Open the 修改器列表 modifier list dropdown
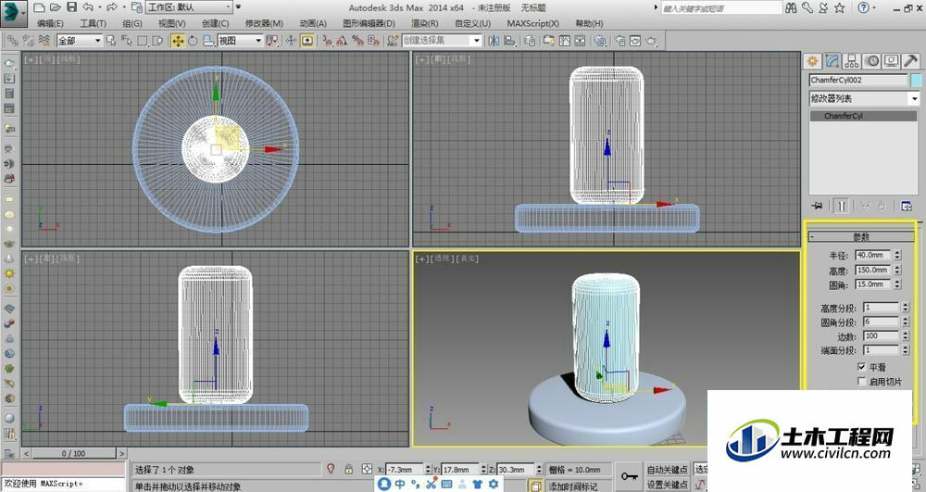This screenshot has height=492, width=926. (x=865, y=98)
